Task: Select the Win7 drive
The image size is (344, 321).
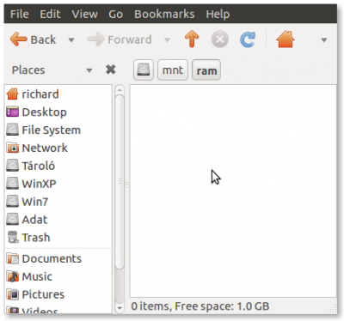Action: [58, 202]
